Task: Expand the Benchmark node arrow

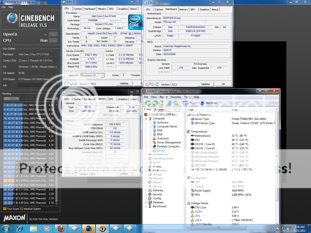Action: 146,206
